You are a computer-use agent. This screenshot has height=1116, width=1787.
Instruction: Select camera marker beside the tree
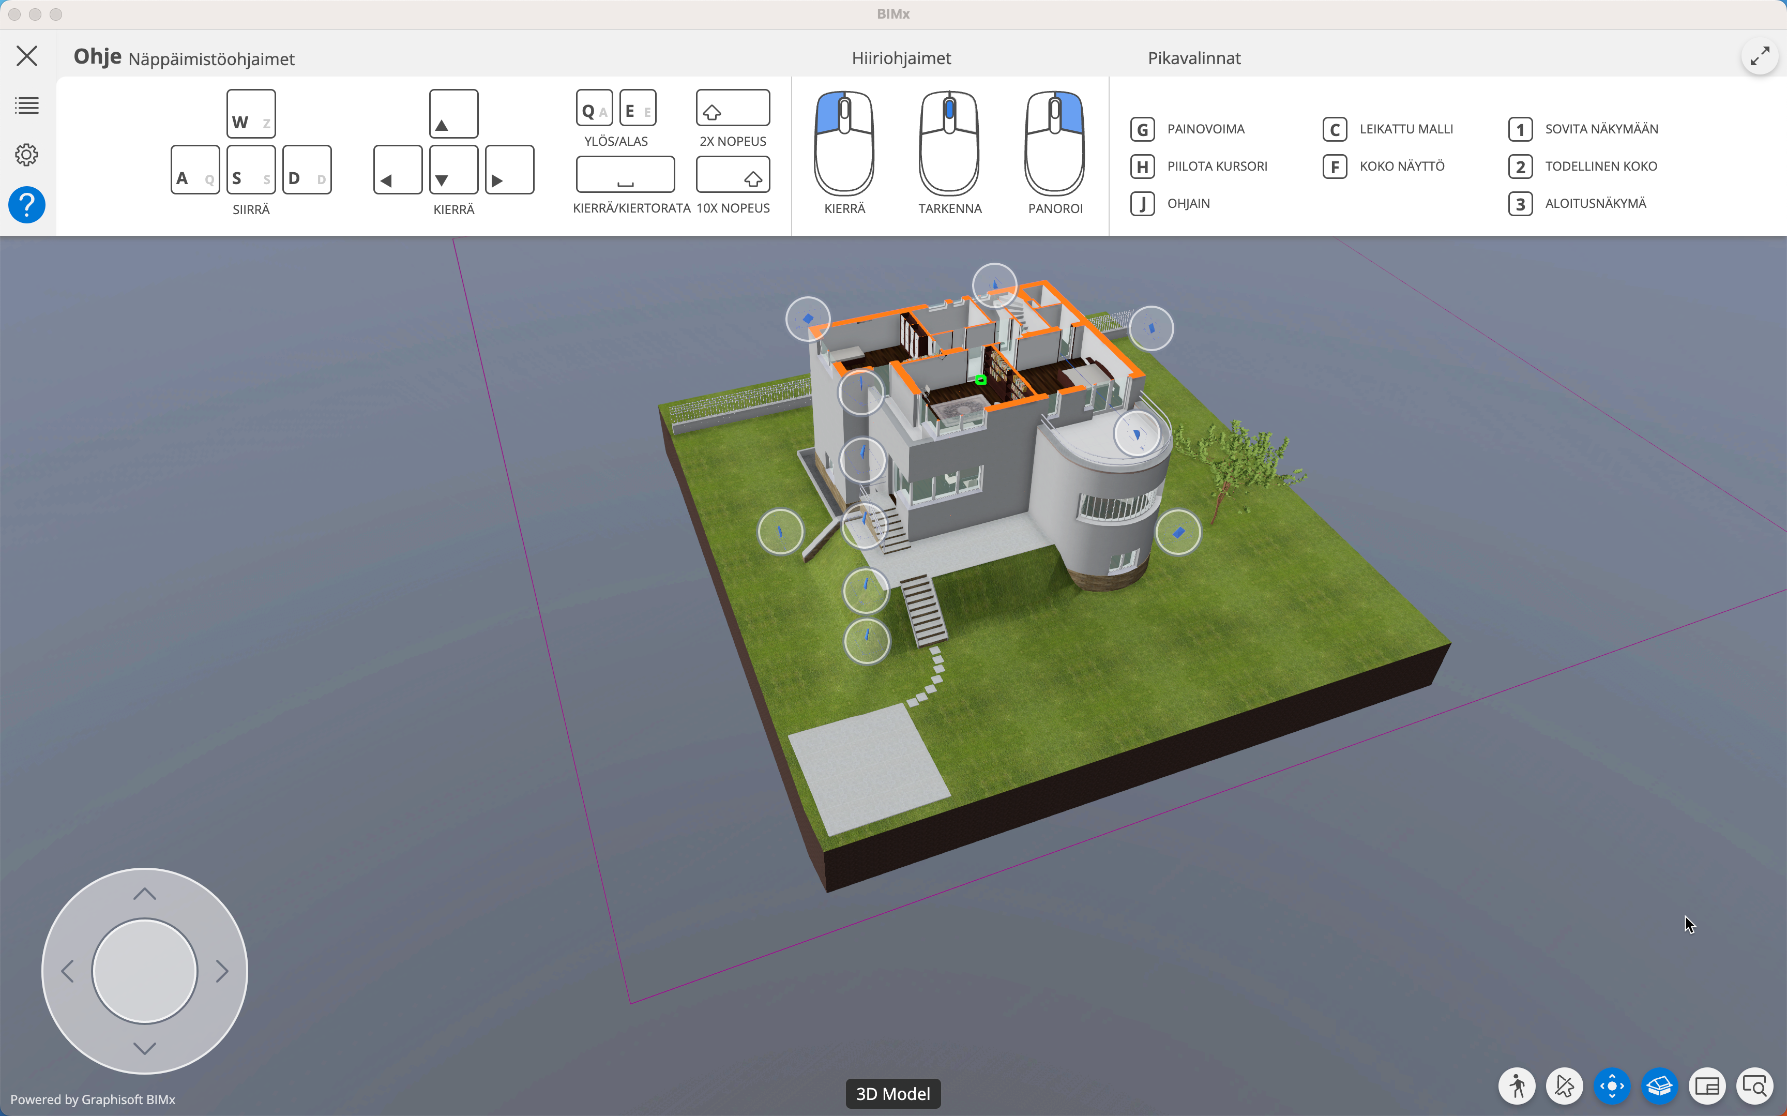point(1177,532)
